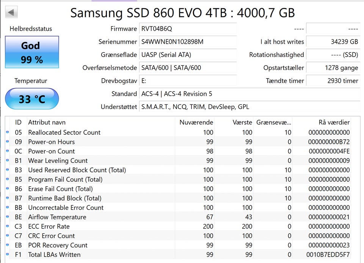The width and height of the screenshot is (364, 263).
Task: Click the status dot for attribute 05
Action: (8, 132)
